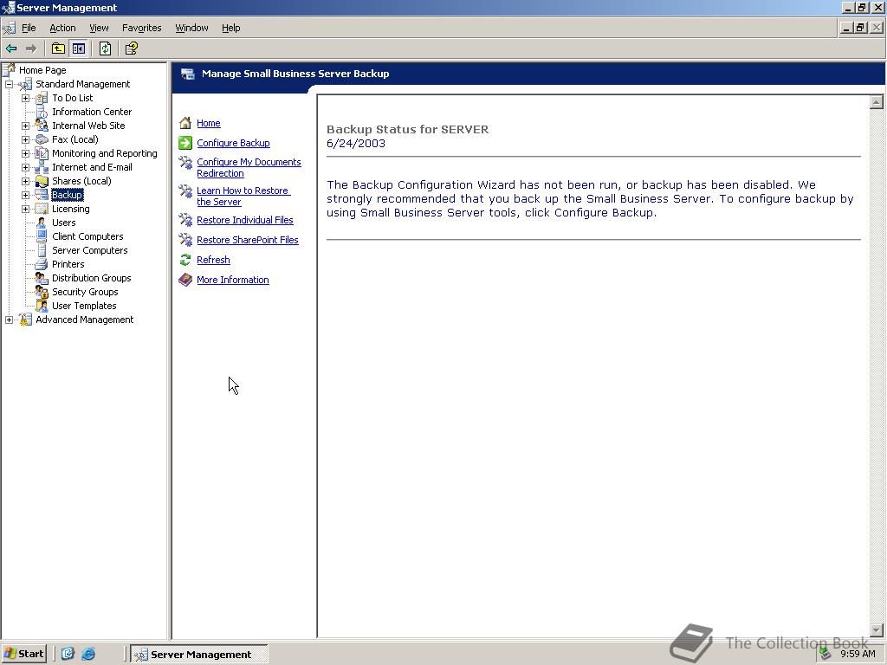887x665 pixels.
Task: Expand the Monitoring and Reporting node
Action: click(25, 153)
